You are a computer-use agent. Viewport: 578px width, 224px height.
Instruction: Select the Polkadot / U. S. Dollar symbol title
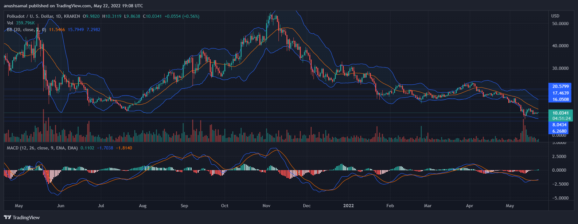pyautogui.click(x=43, y=16)
